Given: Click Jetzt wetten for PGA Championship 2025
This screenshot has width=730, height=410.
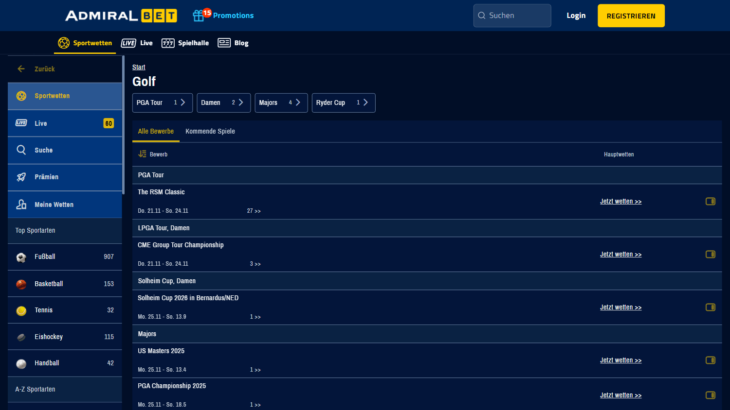Looking at the screenshot, I should point(621,395).
